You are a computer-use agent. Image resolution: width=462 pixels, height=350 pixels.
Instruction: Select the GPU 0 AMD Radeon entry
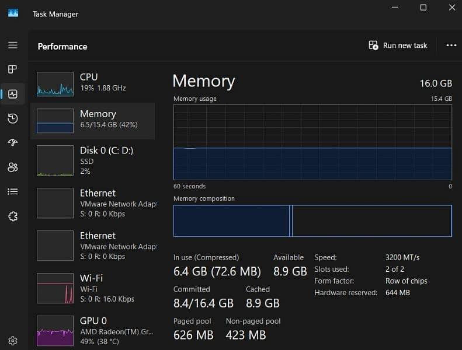tap(93, 331)
